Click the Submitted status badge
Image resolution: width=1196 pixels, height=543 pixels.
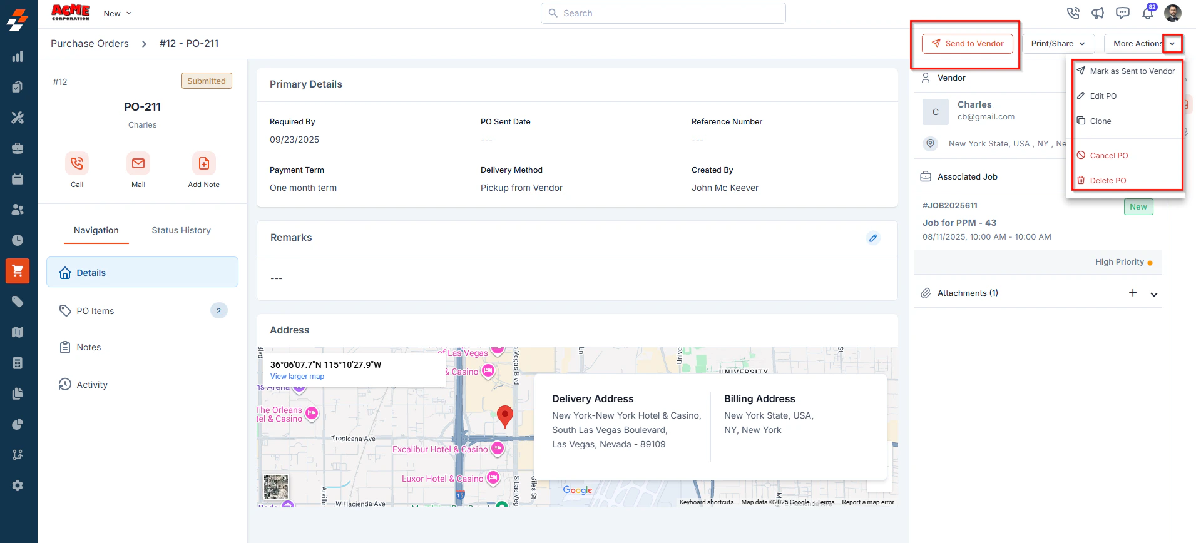pyautogui.click(x=207, y=81)
